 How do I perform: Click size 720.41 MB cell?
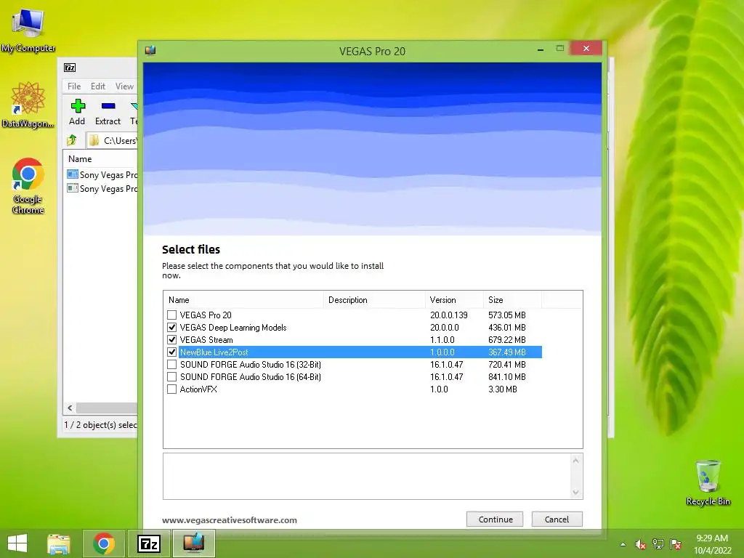pos(506,365)
